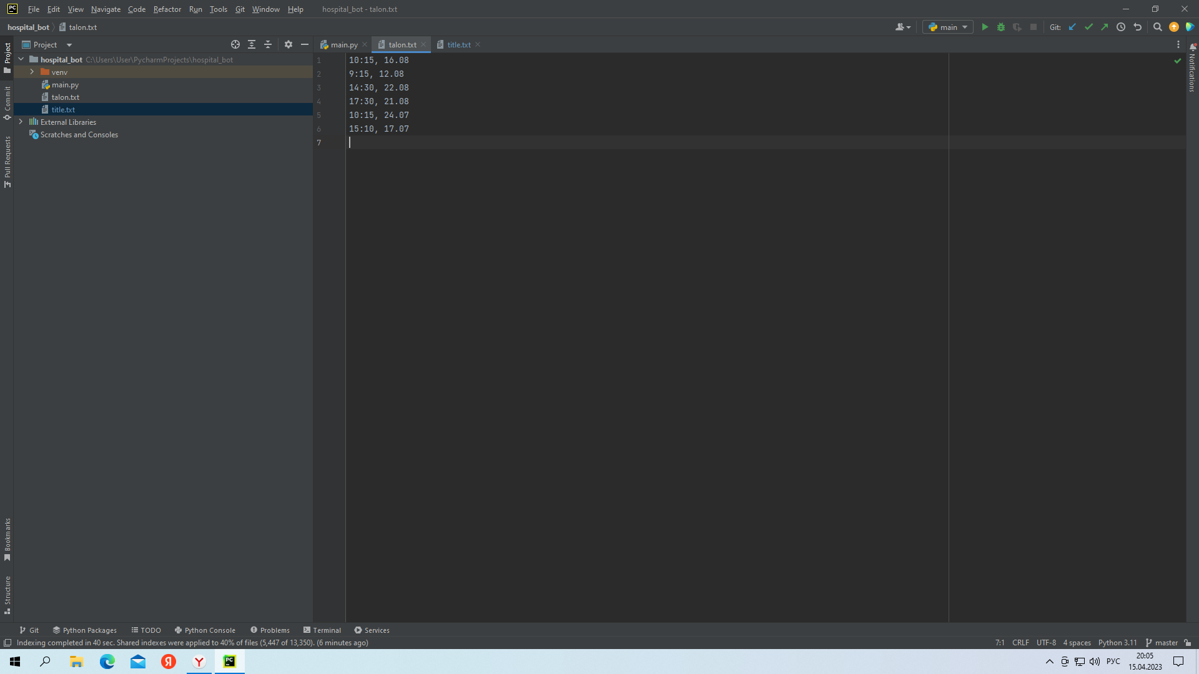Screen dimensions: 1199x674
Task: Open Search Everywhere magnifier
Action: coord(1157,27)
